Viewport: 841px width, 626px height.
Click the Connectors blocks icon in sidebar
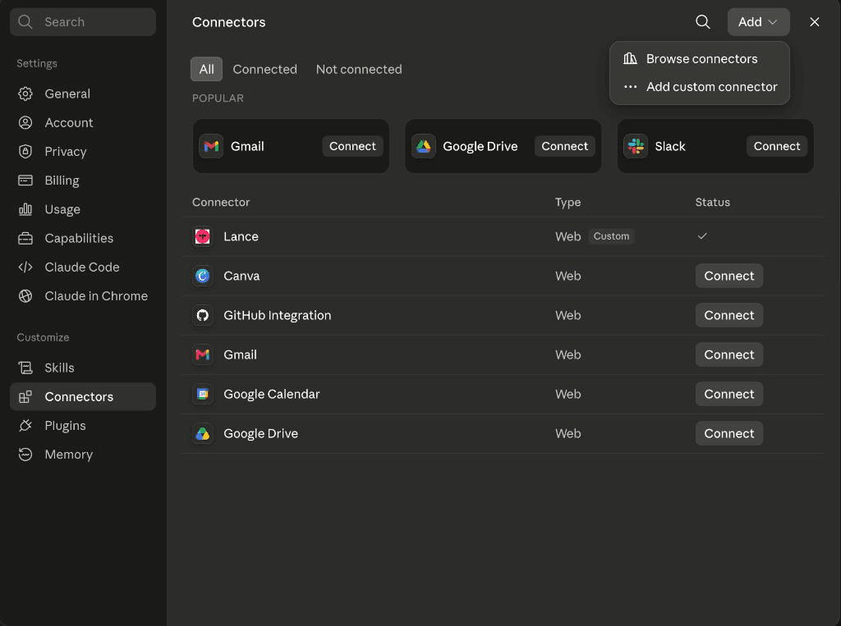click(25, 396)
